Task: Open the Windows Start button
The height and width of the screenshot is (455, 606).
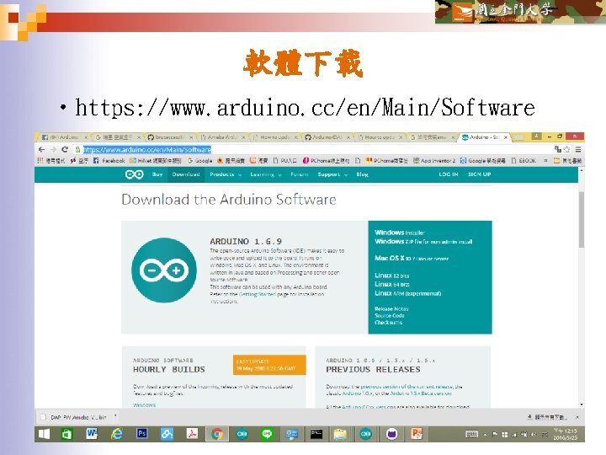Action: 44,434
